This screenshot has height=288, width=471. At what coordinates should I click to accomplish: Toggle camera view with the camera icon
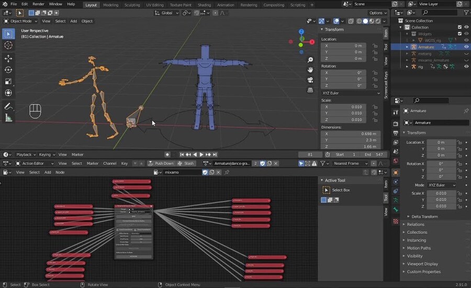[310, 80]
